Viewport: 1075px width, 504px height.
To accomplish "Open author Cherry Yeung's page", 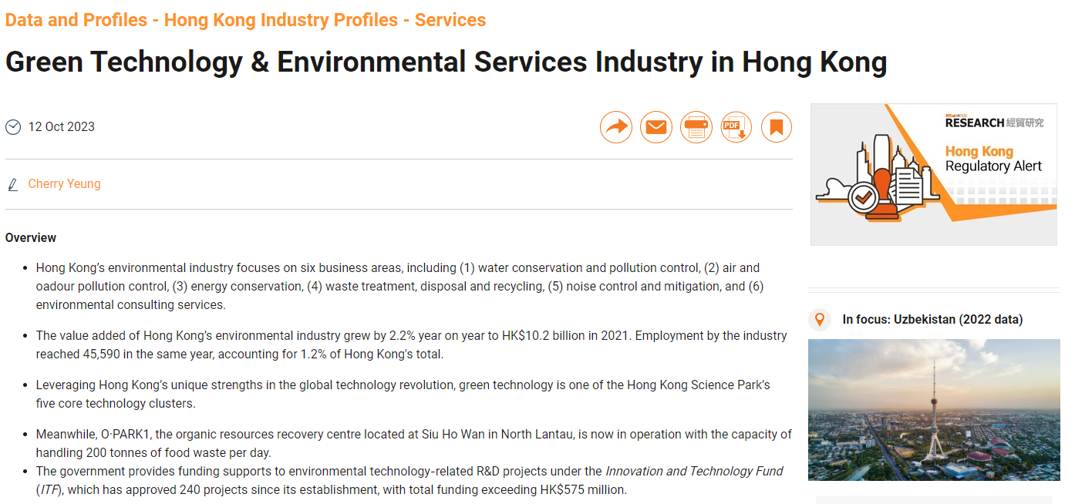I will (x=64, y=184).
